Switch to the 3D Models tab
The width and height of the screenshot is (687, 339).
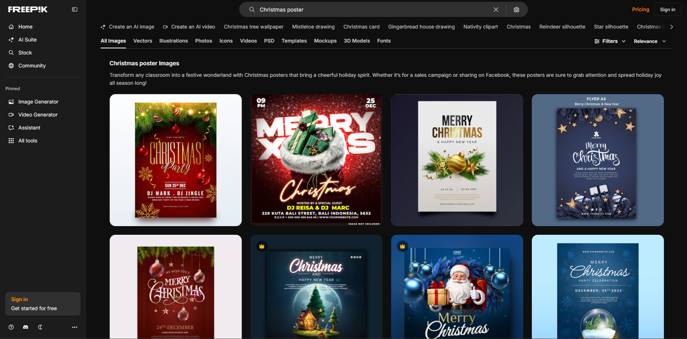click(357, 41)
